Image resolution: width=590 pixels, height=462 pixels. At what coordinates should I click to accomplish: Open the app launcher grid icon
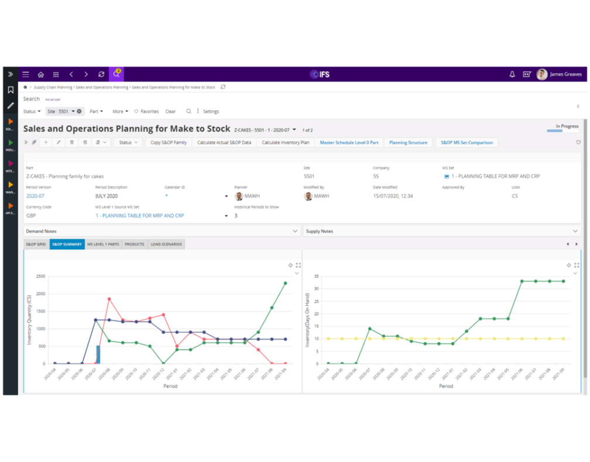point(56,74)
